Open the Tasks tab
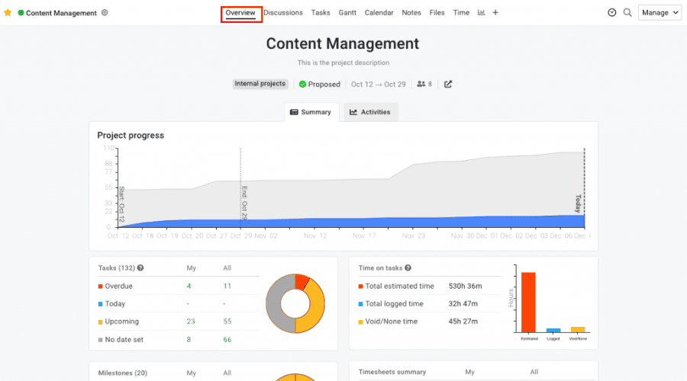The image size is (687, 381). 321,13
